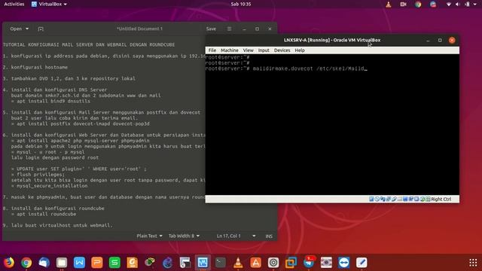Click the mouse integration icon in VirtualBox status bar
The height and width of the screenshot is (271, 482).
click(x=423, y=199)
